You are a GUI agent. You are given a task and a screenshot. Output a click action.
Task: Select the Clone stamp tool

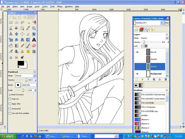[x=22, y=52]
